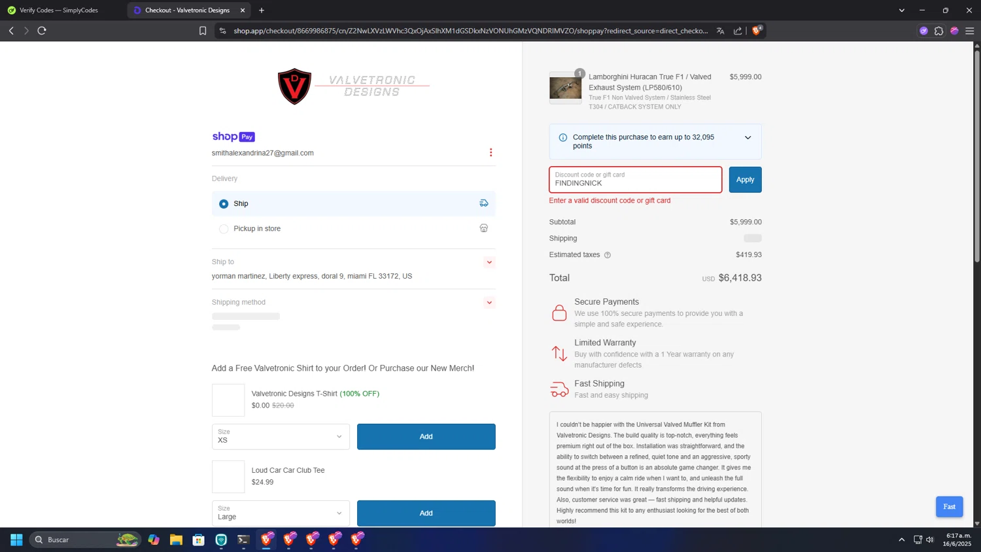Click the Fast Shipping truck icon
Screen dimensions: 981x552
[559, 390]
